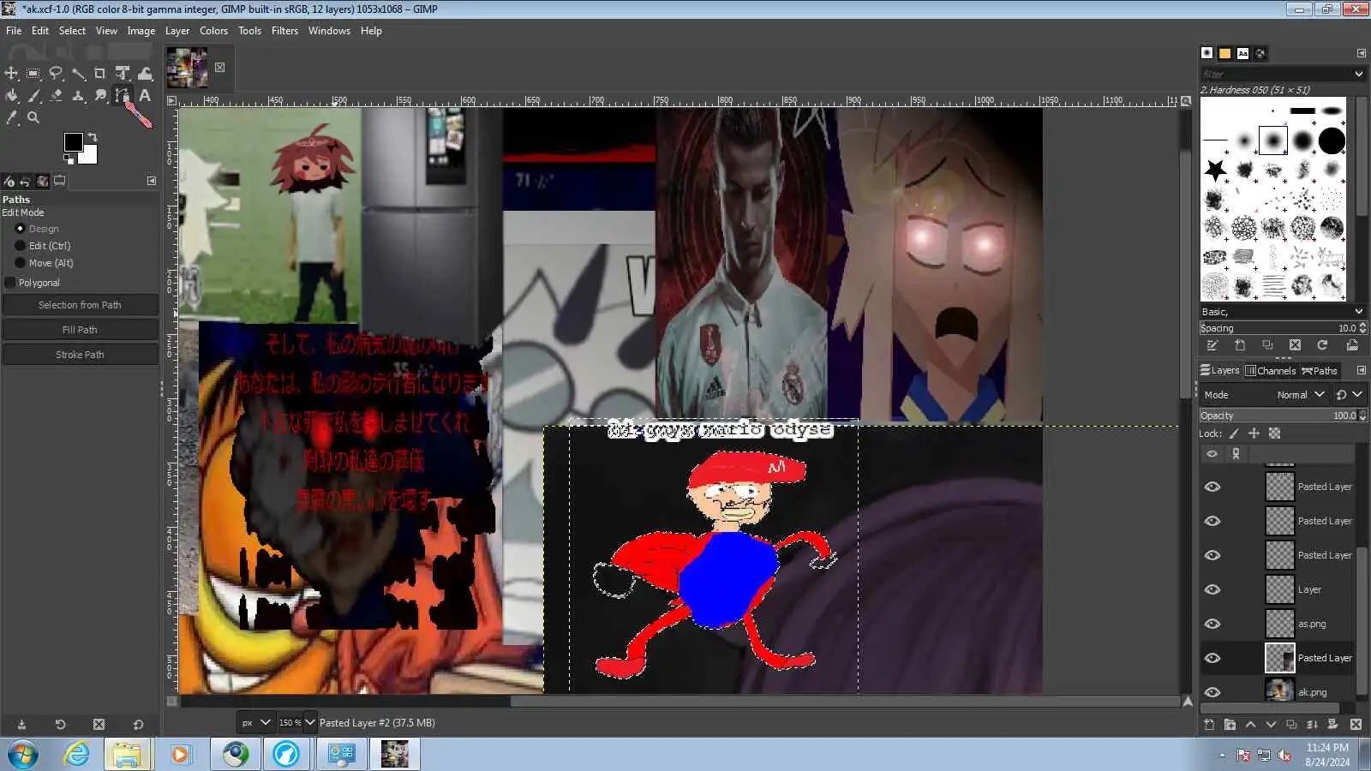
Task: Open the Basic brush tag dropdown
Action: click(1283, 312)
